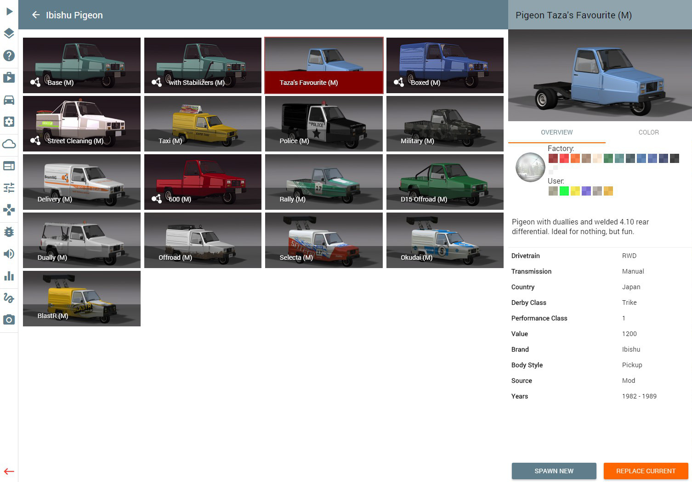Click the Country value Japan
The height and width of the screenshot is (482, 692).
(631, 287)
